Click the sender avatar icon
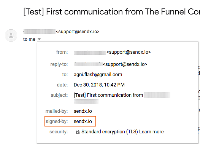200x144 pixels. 11,35
